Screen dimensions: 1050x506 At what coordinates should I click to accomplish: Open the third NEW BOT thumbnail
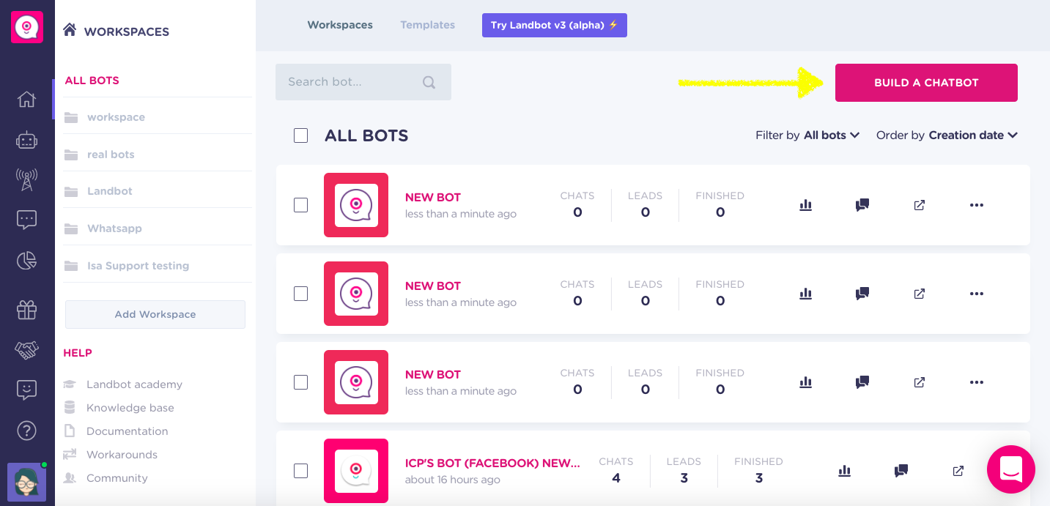(x=356, y=382)
